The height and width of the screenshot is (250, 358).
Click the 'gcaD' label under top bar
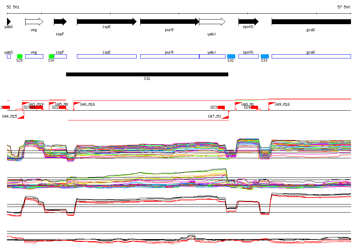(x=310, y=30)
